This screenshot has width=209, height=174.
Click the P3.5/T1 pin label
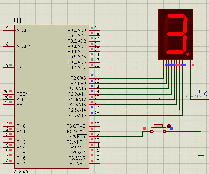tap(78, 153)
